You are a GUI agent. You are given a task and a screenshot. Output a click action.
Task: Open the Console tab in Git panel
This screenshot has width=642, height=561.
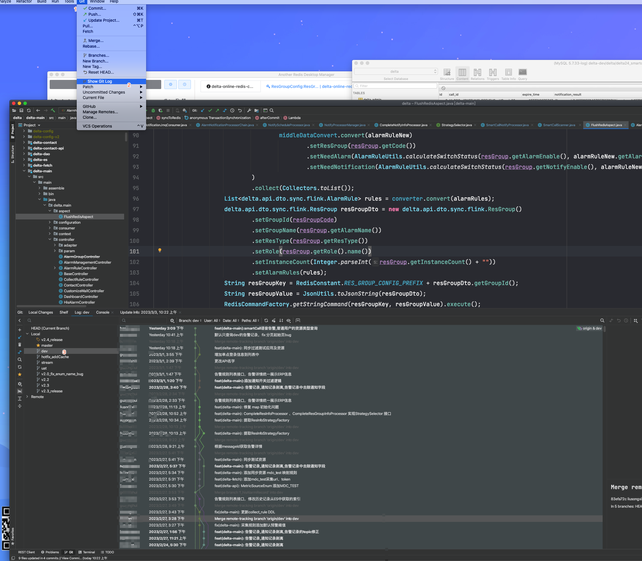point(103,312)
